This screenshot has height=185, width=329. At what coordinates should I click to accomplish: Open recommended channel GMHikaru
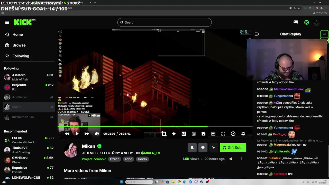pyautogui.click(x=29, y=160)
